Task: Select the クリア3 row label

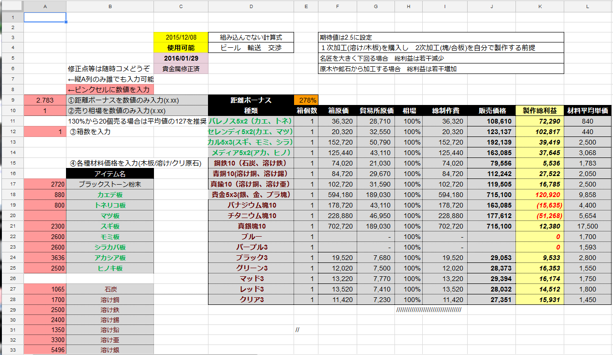Action: [x=251, y=300]
